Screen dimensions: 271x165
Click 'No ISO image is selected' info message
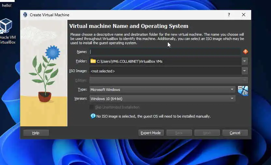click(153, 116)
